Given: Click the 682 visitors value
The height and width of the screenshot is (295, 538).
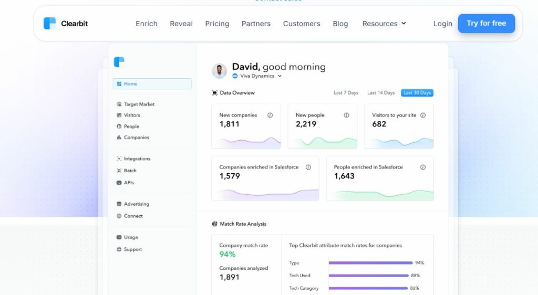Looking at the screenshot, I should [x=379, y=124].
